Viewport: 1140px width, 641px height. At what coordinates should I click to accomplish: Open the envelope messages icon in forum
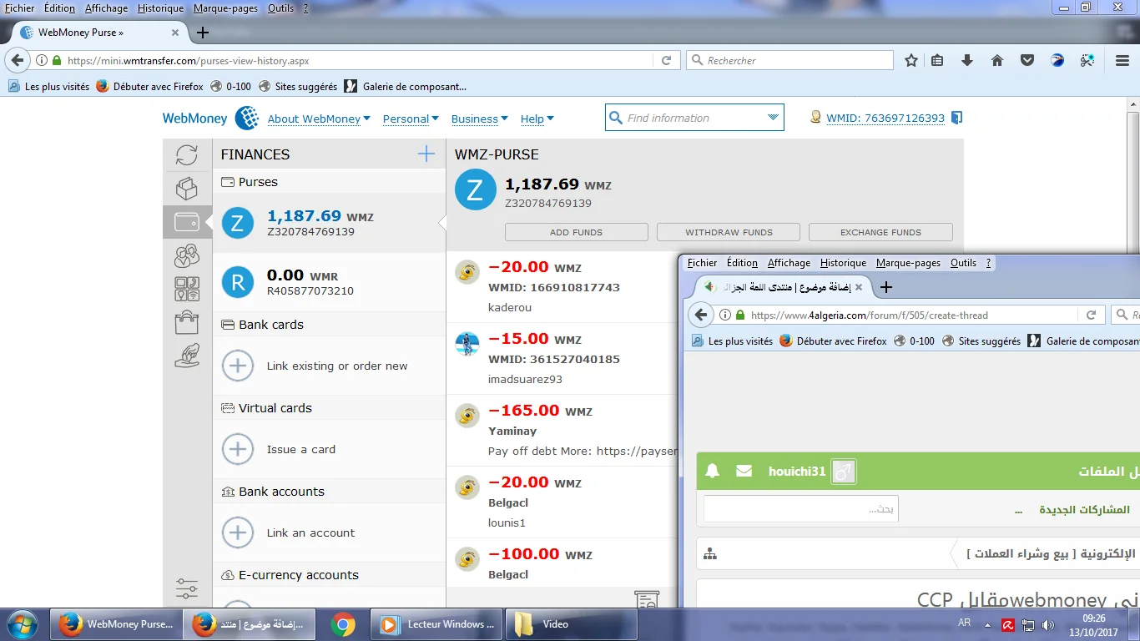pyautogui.click(x=744, y=472)
